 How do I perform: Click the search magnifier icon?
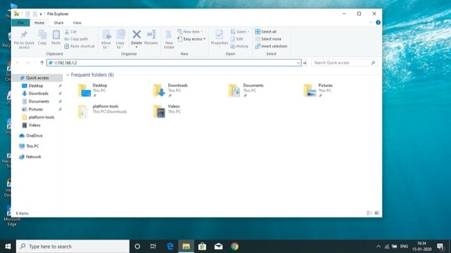(373, 62)
